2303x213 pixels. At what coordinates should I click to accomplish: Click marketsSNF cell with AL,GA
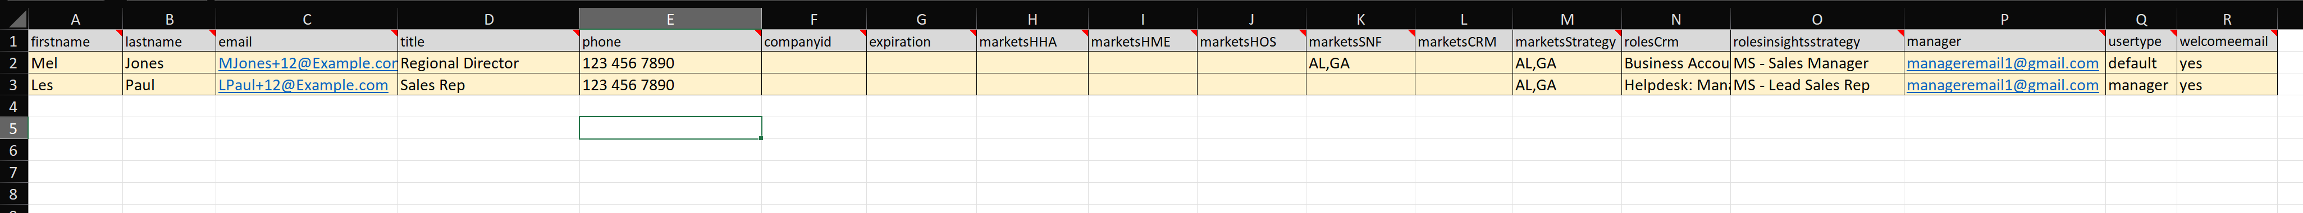1361,63
